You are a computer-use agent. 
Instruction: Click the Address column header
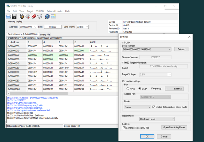click(x=17, y=42)
